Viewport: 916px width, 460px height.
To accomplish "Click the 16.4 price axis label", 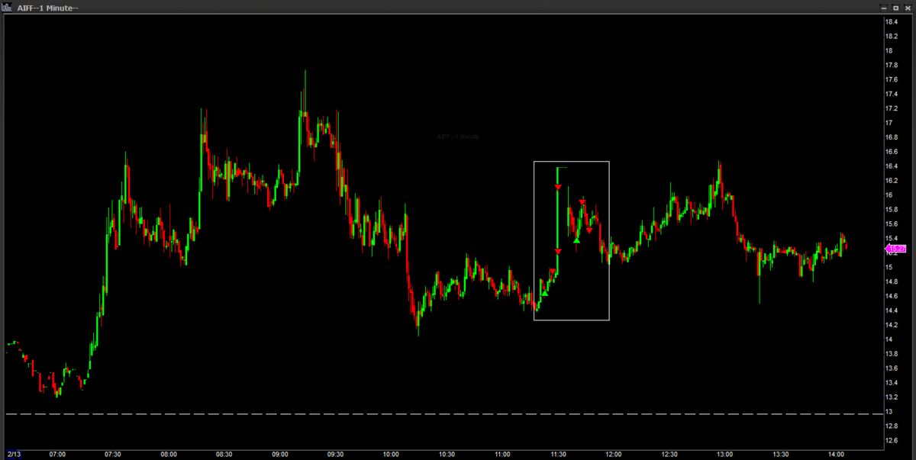I will point(890,166).
